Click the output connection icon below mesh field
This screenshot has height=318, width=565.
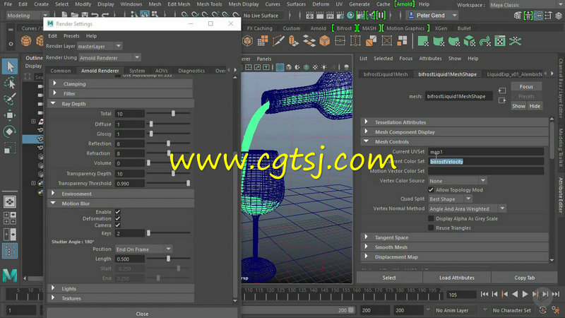(x=502, y=100)
